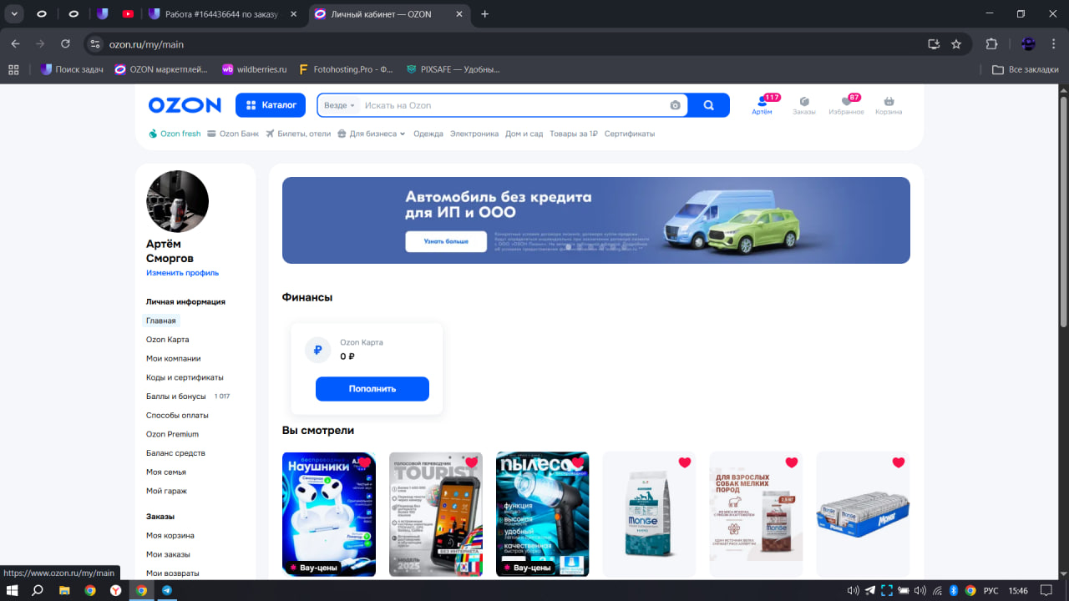This screenshot has width=1069, height=601.
Task: Open the Корзина cart icon
Action: tap(889, 105)
